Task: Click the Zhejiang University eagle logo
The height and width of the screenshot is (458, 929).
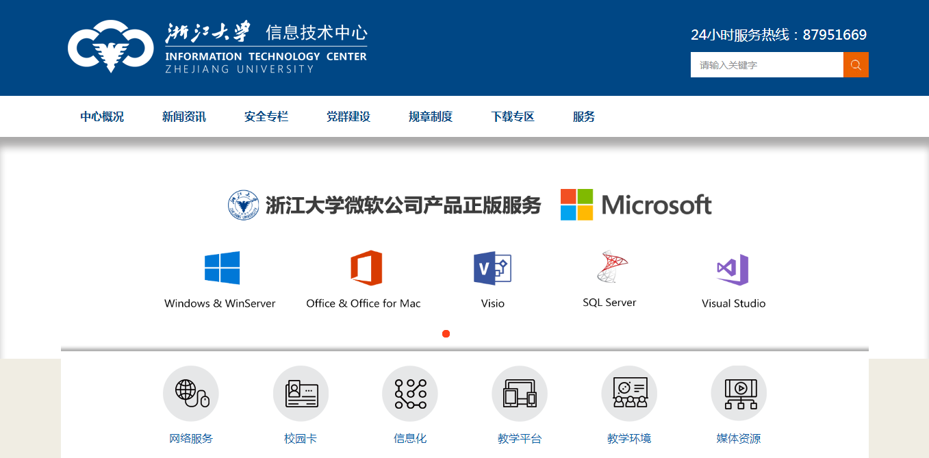Action: (110, 46)
